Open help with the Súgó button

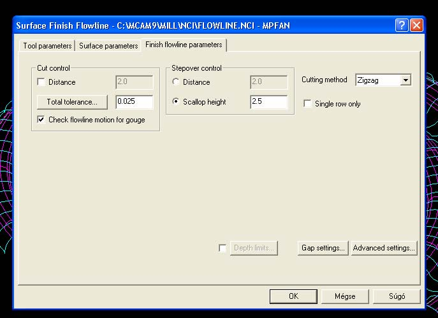pos(397,296)
